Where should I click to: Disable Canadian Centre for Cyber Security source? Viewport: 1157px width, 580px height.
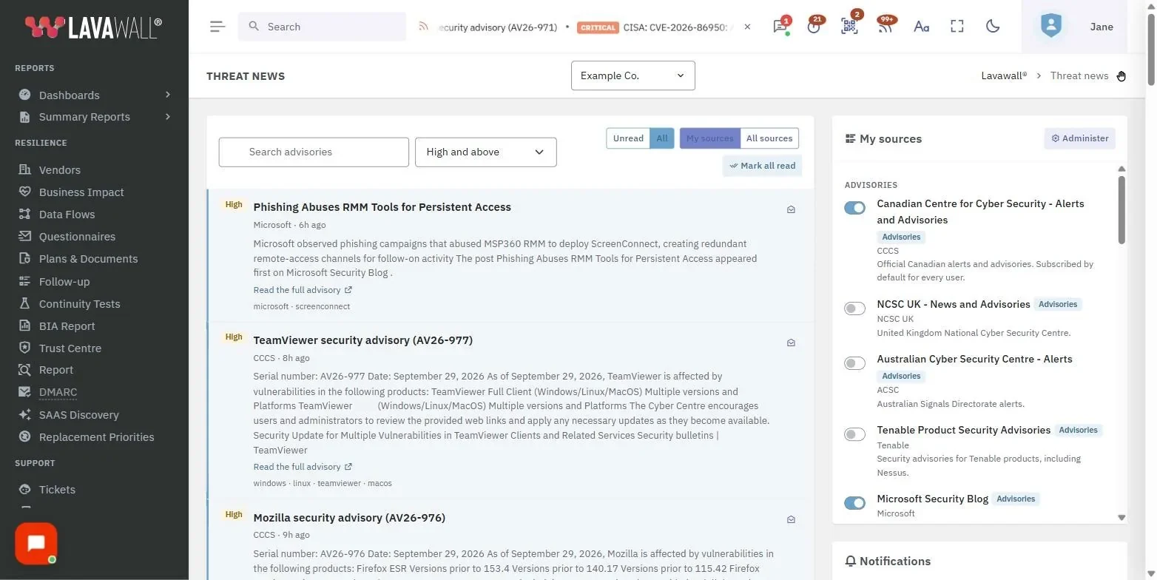click(x=854, y=208)
